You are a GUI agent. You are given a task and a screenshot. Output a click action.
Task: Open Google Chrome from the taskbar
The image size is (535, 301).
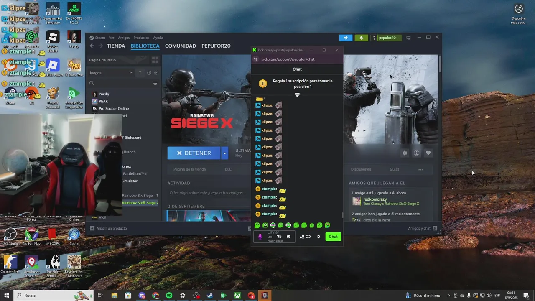155,296
